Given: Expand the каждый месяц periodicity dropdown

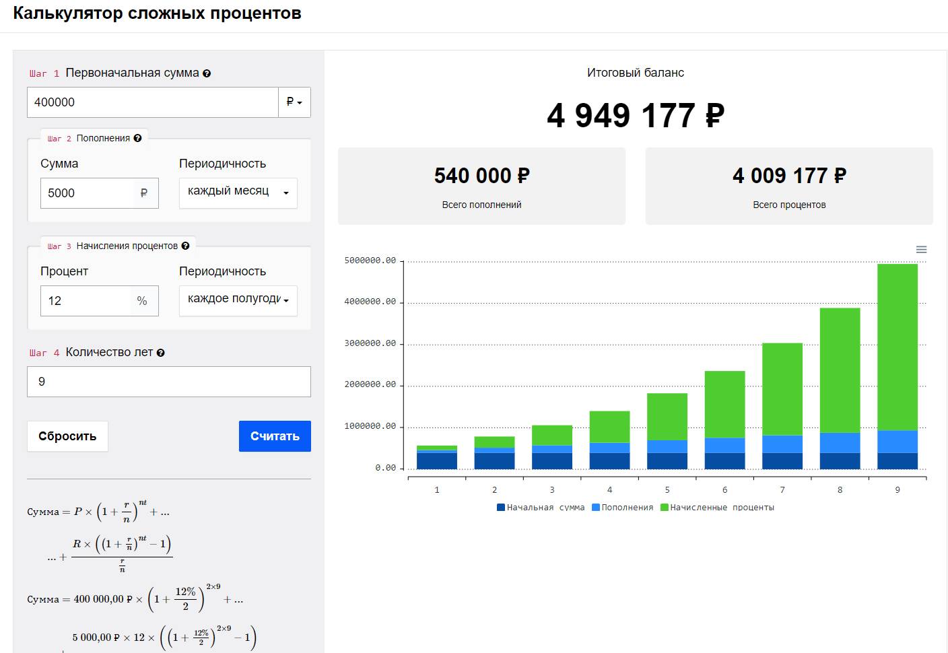Looking at the screenshot, I should (238, 193).
